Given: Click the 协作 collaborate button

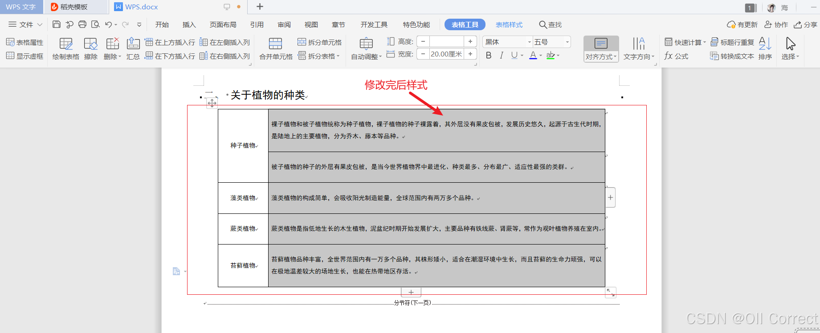Looking at the screenshot, I should click(776, 24).
